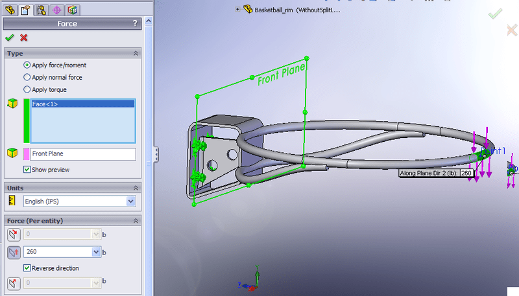Viewport: 519px width, 296px height.
Task: Open the FeatureManager design tree tab
Action: pyautogui.click(x=10, y=10)
